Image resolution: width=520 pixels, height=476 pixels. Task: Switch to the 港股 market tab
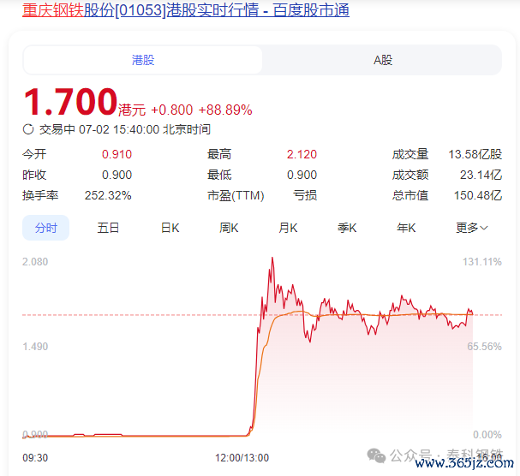click(143, 60)
